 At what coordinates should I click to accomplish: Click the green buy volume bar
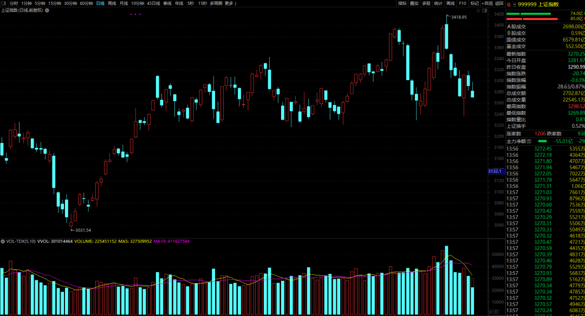pyautogui.click(x=529, y=14)
